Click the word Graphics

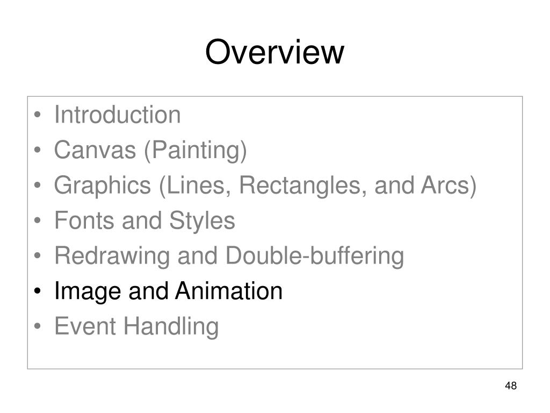click(103, 186)
